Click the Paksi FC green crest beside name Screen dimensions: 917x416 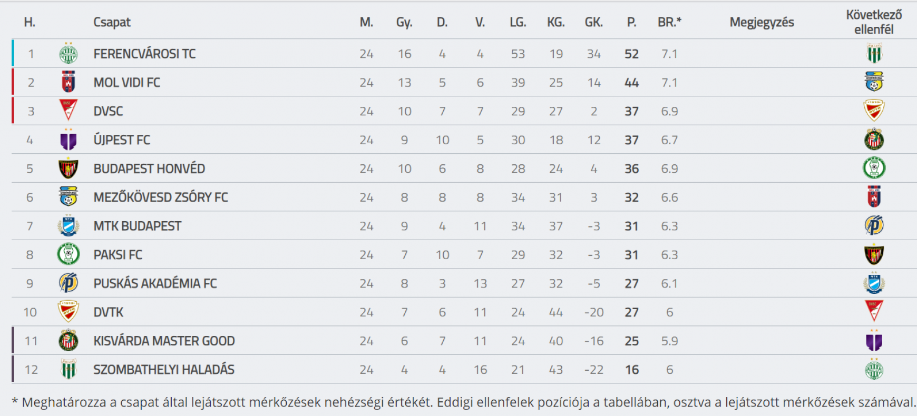click(x=69, y=254)
